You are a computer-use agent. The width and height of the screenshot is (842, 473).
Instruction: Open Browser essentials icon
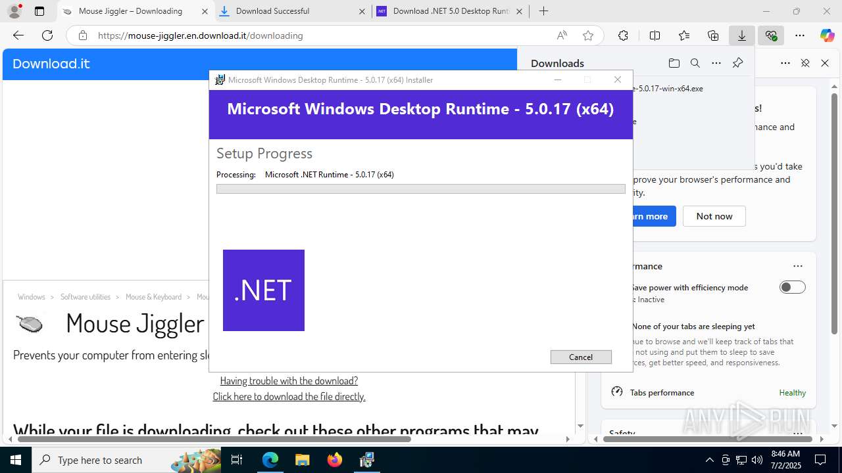[771, 35]
